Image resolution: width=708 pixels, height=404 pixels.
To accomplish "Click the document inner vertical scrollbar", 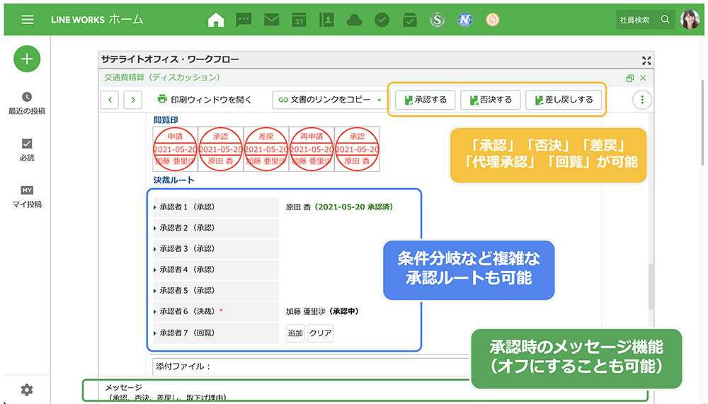I will (x=651, y=286).
